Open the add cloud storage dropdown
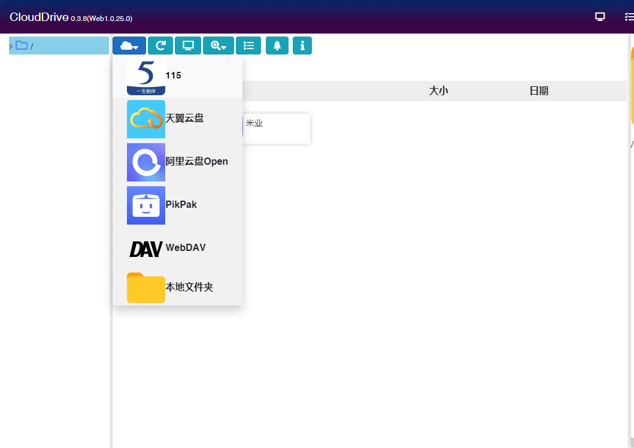 [129, 46]
